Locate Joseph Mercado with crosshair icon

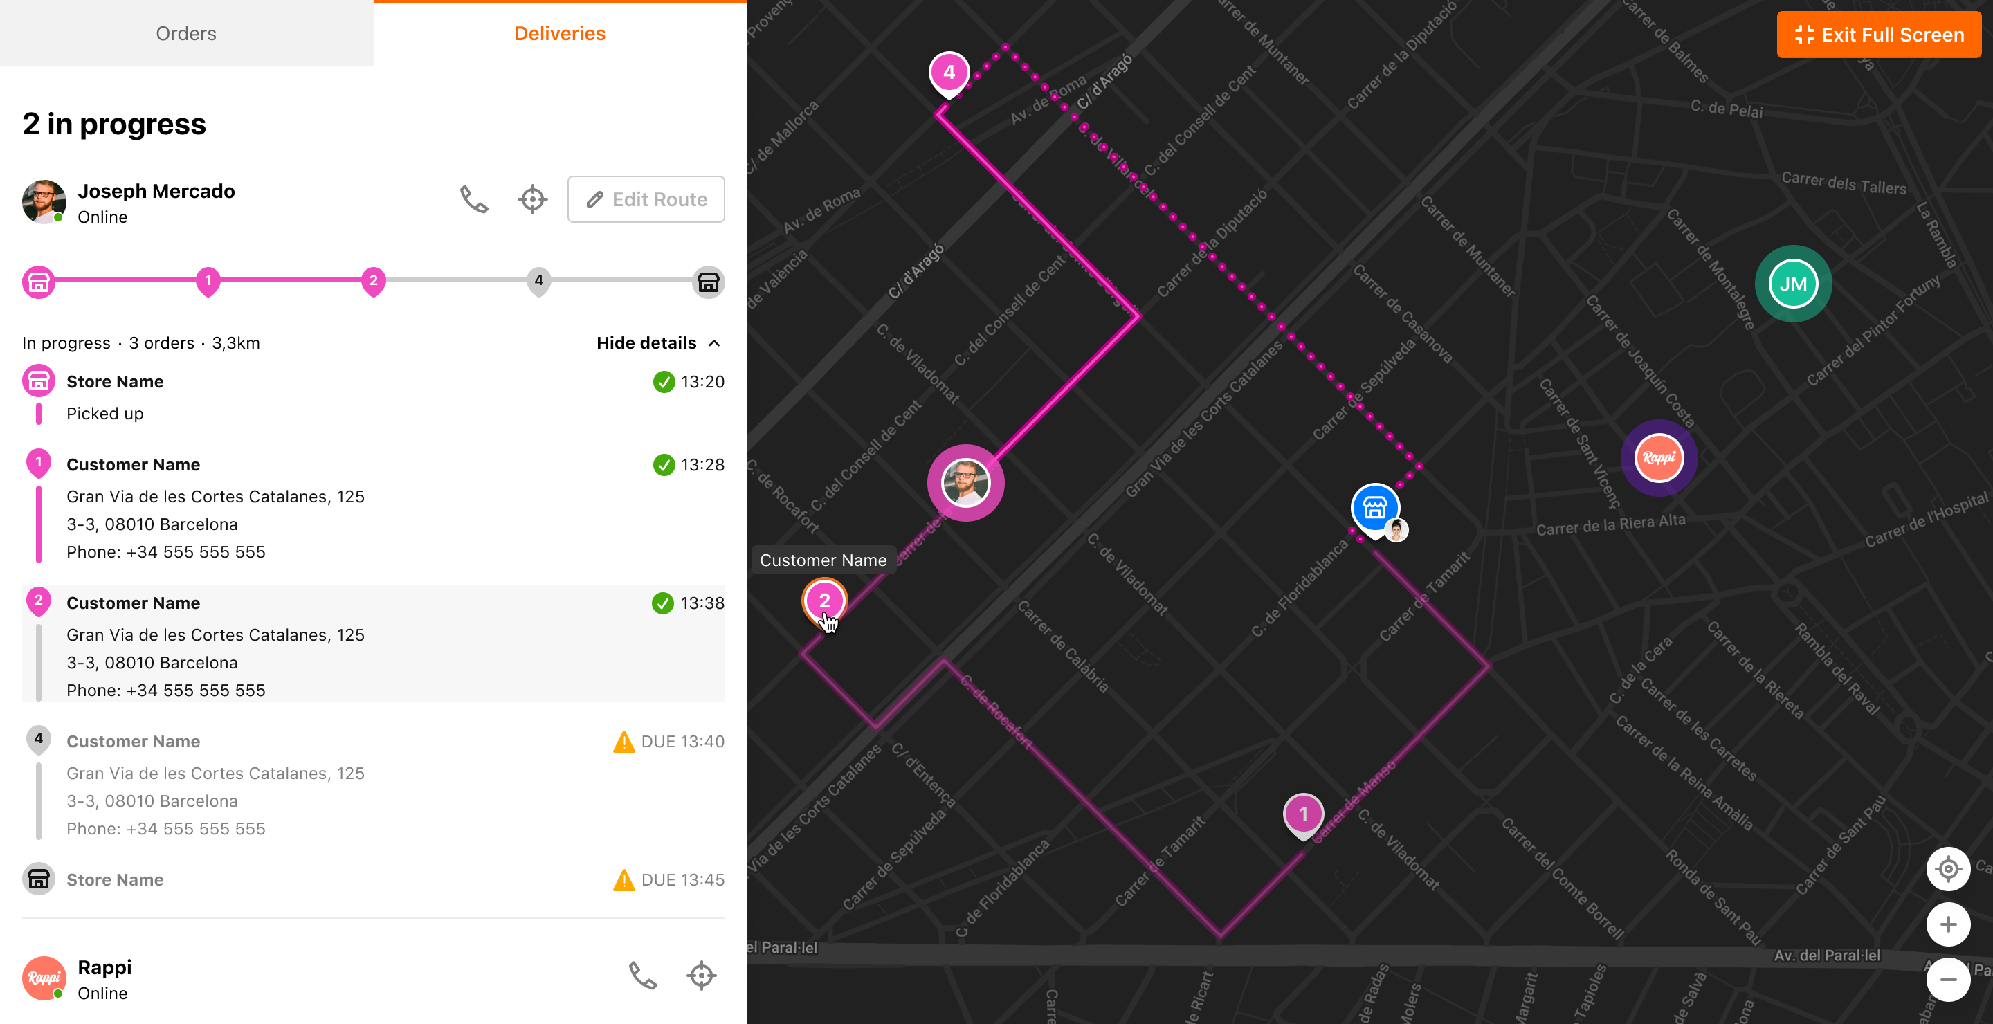click(x=532, y=199)
